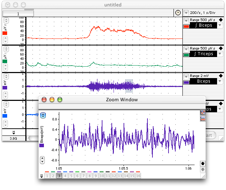Click the marker icon beside Zoom channel buttons
The width and height of the screenshot is (226, 190).
click(41, 176)
